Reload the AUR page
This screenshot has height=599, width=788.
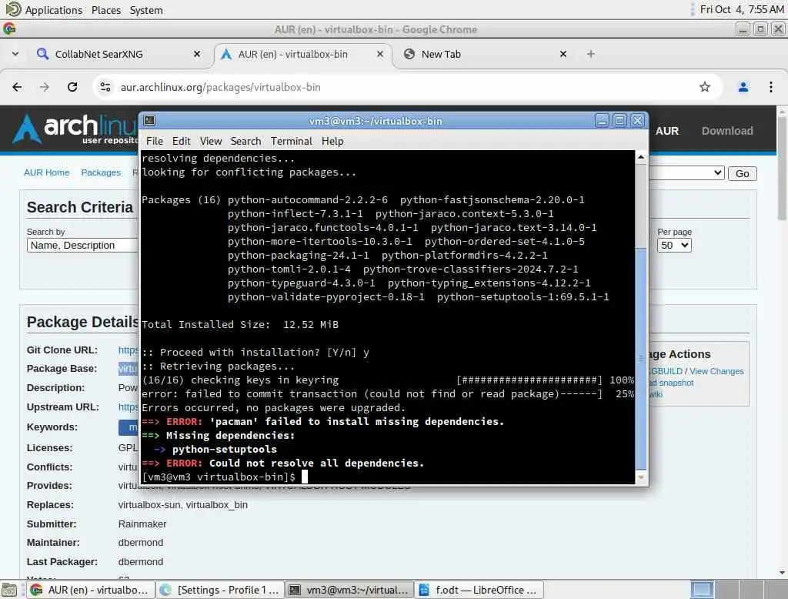pyautogui.click(x=72, y=87)
